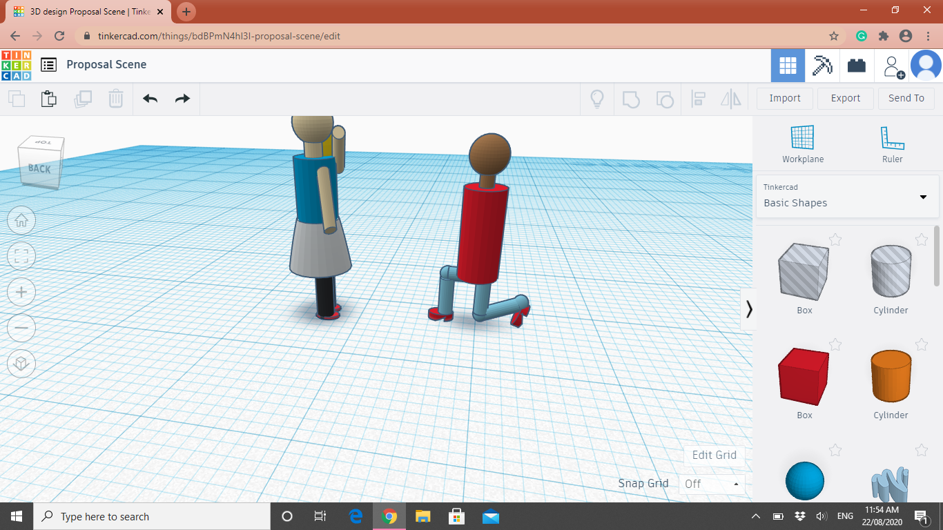
Task: Click the Send To button
Action: coord(906,98)
